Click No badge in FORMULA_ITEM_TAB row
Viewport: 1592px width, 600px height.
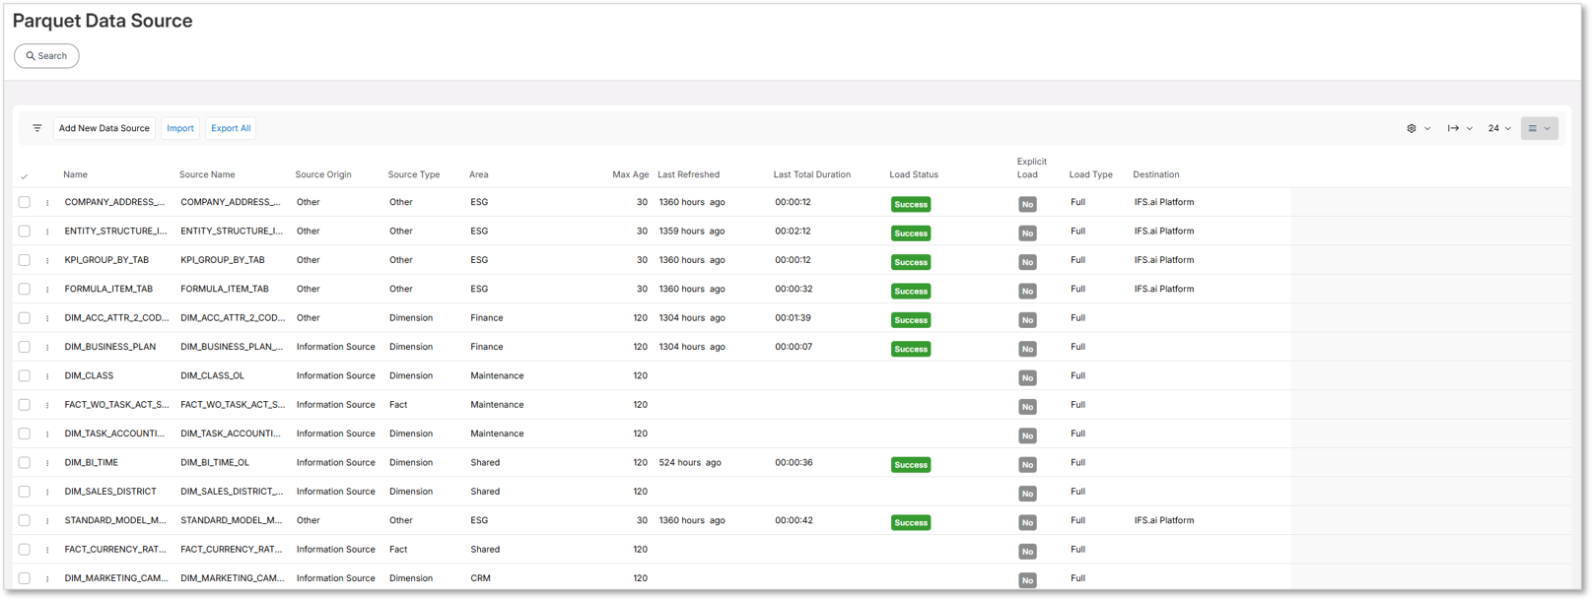(1027, 291)
